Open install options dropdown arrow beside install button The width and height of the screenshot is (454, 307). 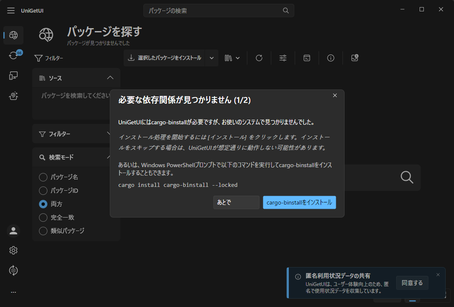click(212, 58)
